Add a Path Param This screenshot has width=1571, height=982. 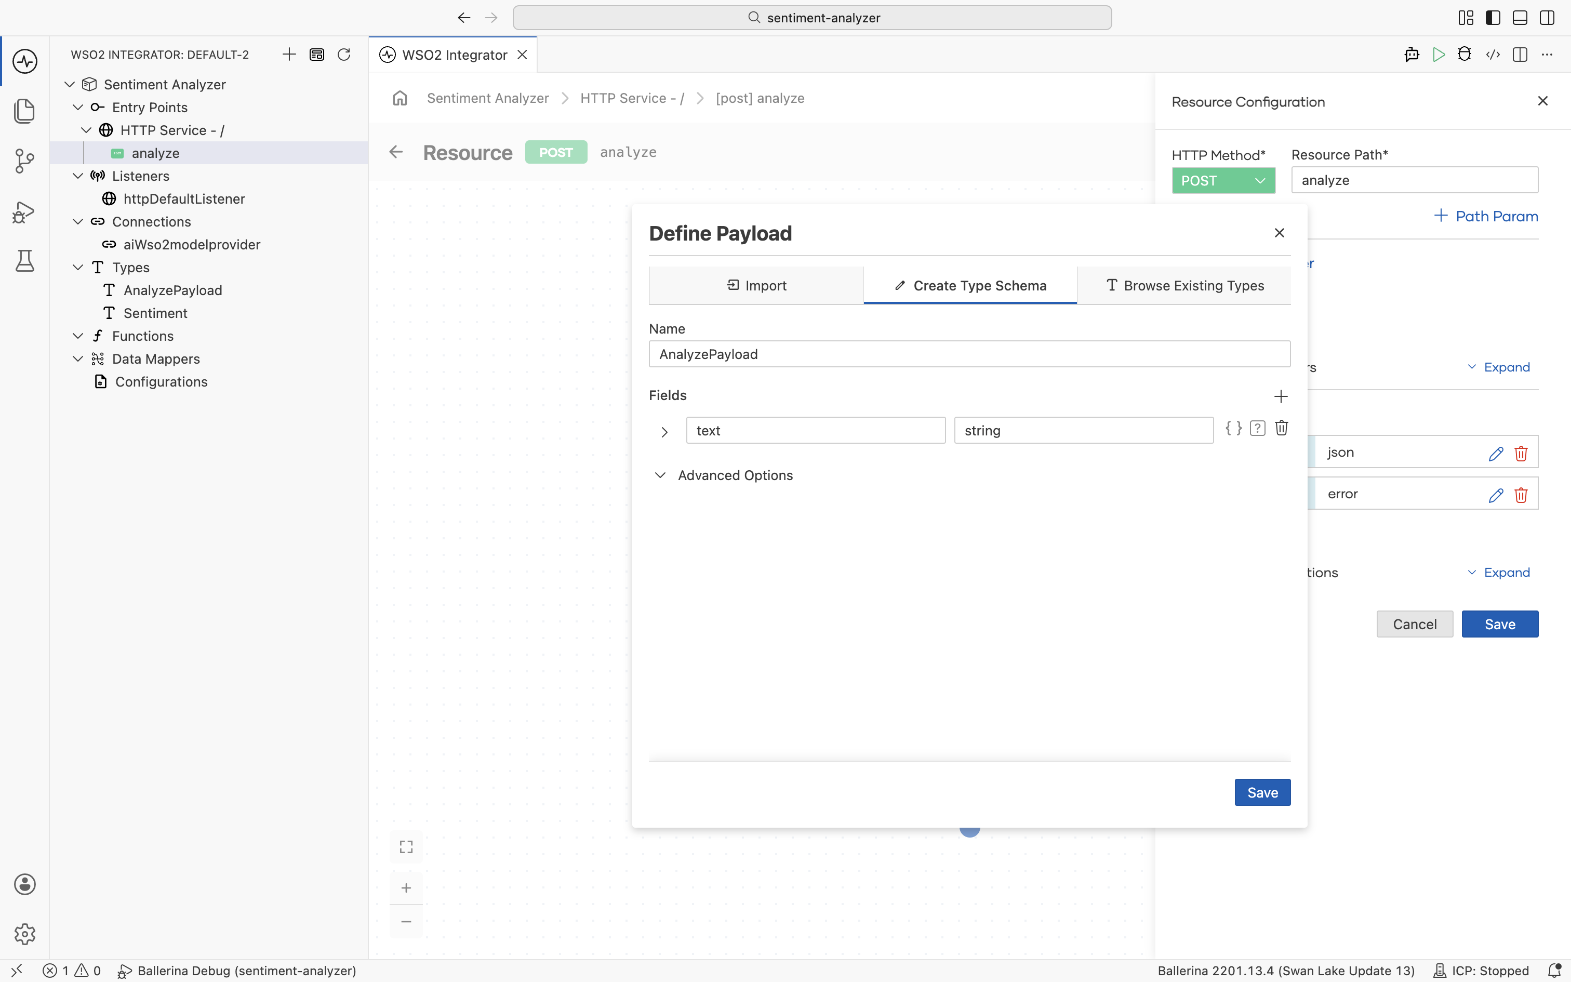click(x=1485, y=216)
